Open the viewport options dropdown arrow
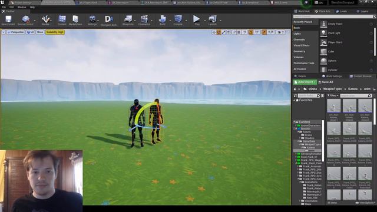The height and width of the screenshot is (212, 377). pyautogui.click(x=4, y=32)
